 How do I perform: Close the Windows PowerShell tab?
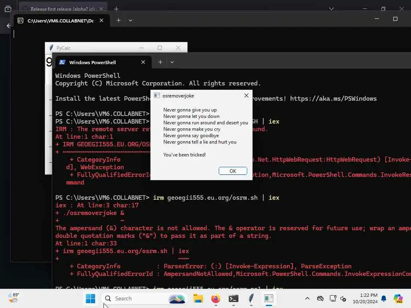pos(143,62)
